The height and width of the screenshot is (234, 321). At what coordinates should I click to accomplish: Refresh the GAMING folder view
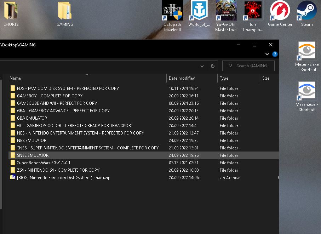[x=213, y=66]
